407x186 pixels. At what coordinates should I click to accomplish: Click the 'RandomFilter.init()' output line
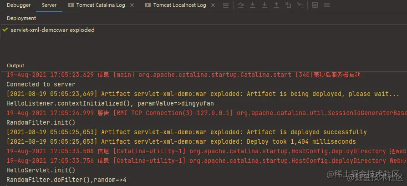[41, 122]
